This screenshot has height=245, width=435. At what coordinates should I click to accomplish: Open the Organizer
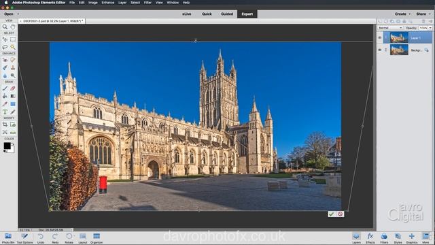click(x=97, y=238)
